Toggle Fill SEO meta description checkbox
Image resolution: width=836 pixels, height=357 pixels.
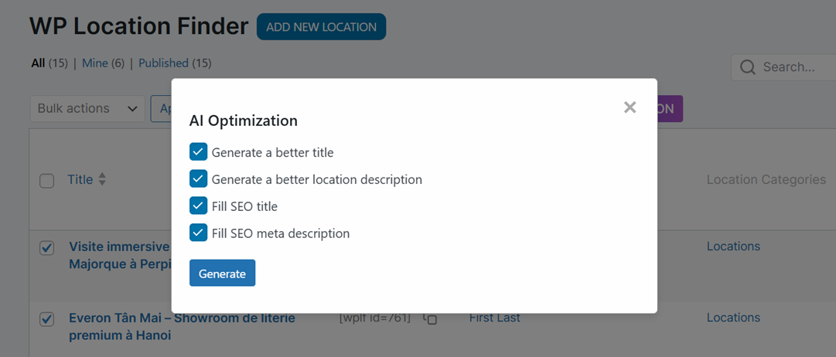coord(198,233)
